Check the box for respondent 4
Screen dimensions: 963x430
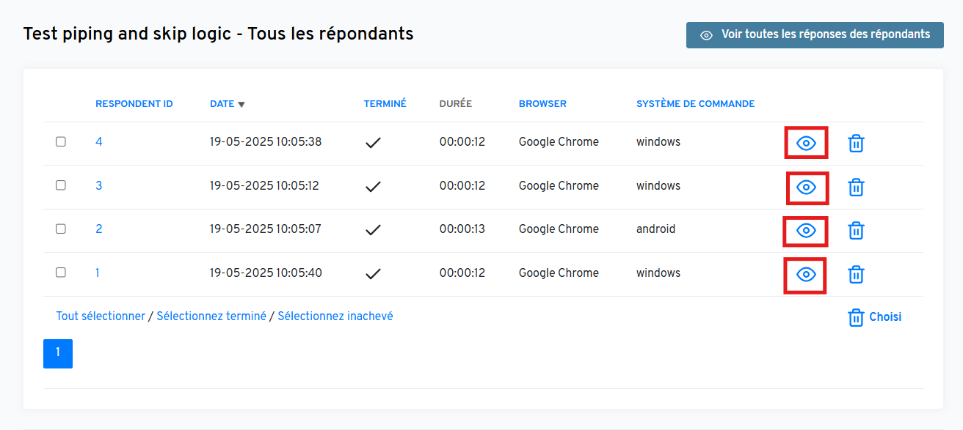point(61,141)
